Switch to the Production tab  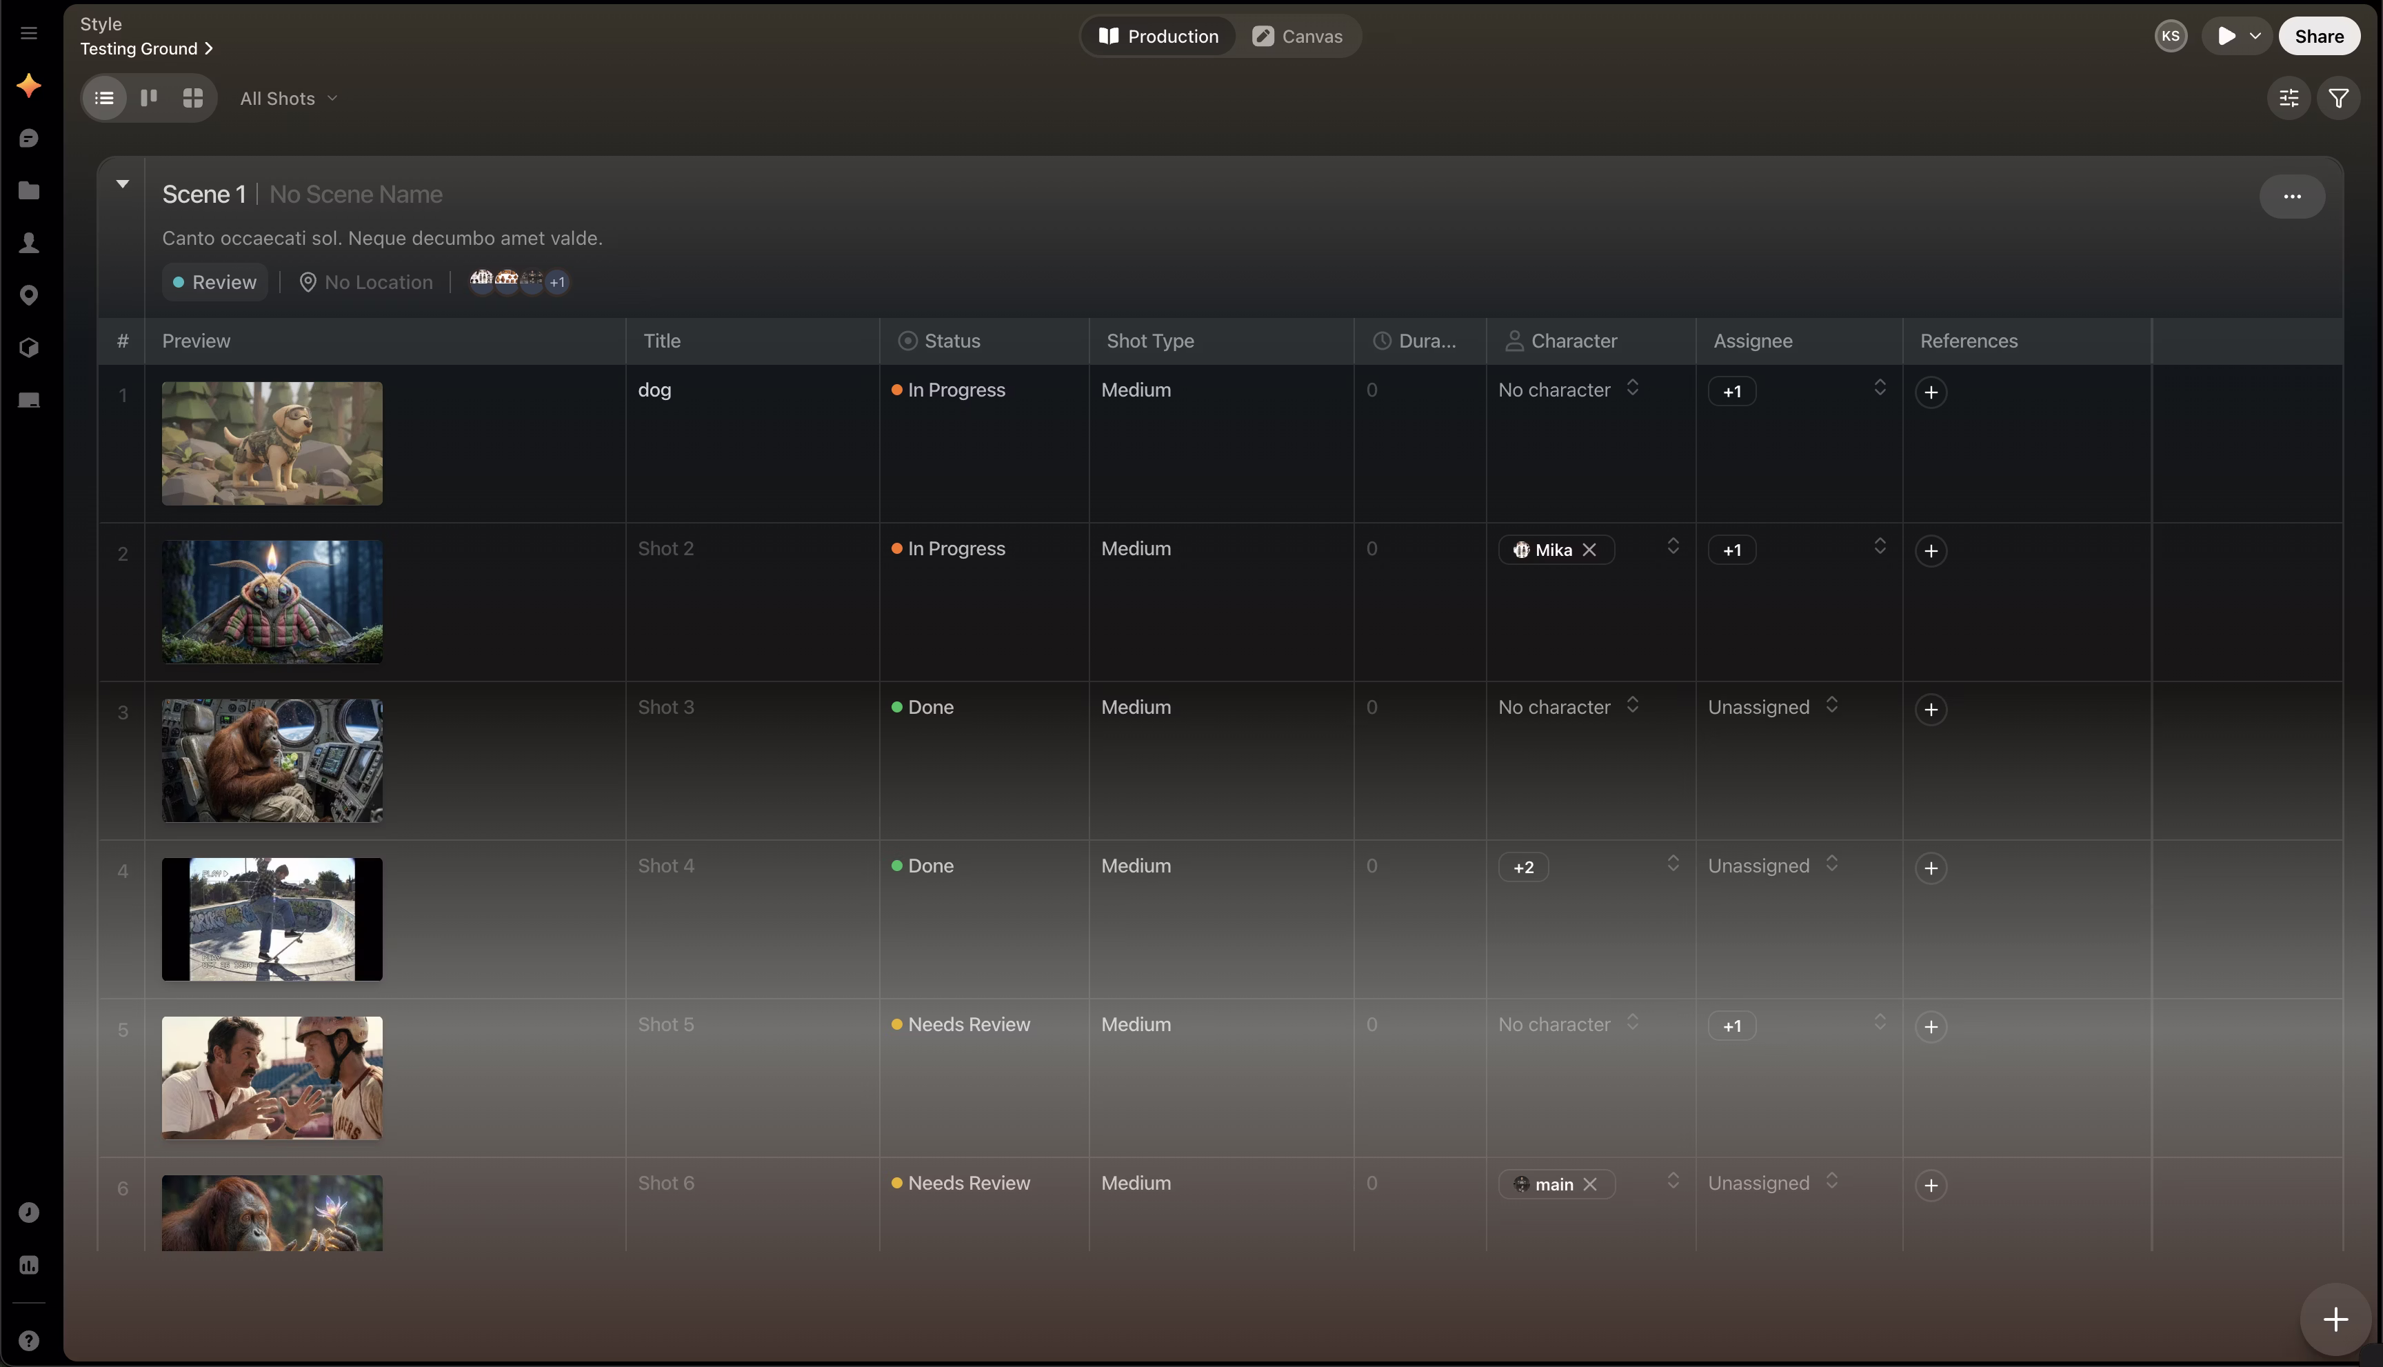click(x=1158, y=36)
